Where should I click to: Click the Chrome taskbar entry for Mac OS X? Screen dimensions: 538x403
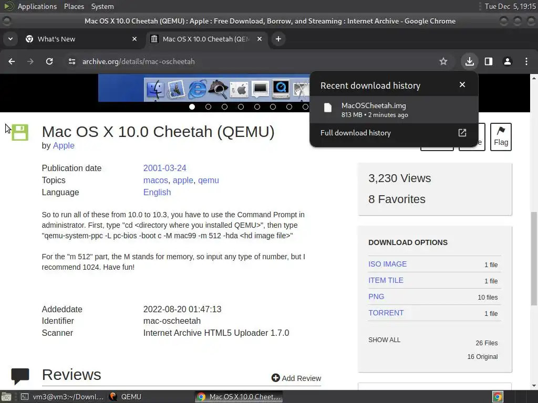pyautogui.click(x=239, y=397)
